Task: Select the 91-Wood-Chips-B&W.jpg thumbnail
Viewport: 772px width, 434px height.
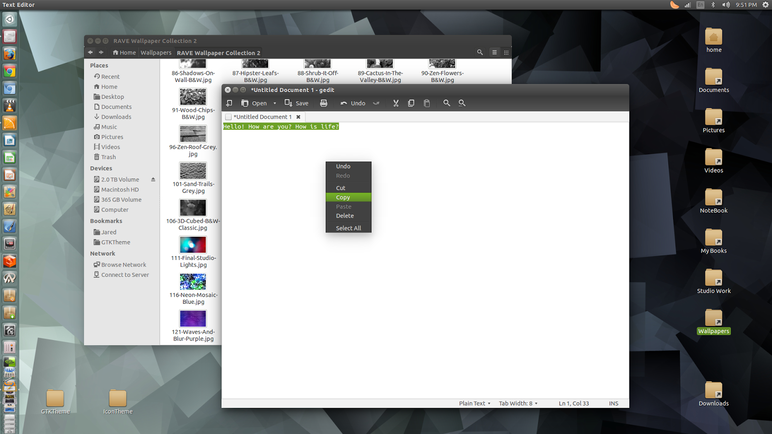Action: pos(193,97)
